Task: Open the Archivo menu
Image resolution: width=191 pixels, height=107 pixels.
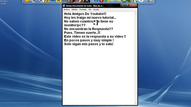Action: tap(67, 10)
